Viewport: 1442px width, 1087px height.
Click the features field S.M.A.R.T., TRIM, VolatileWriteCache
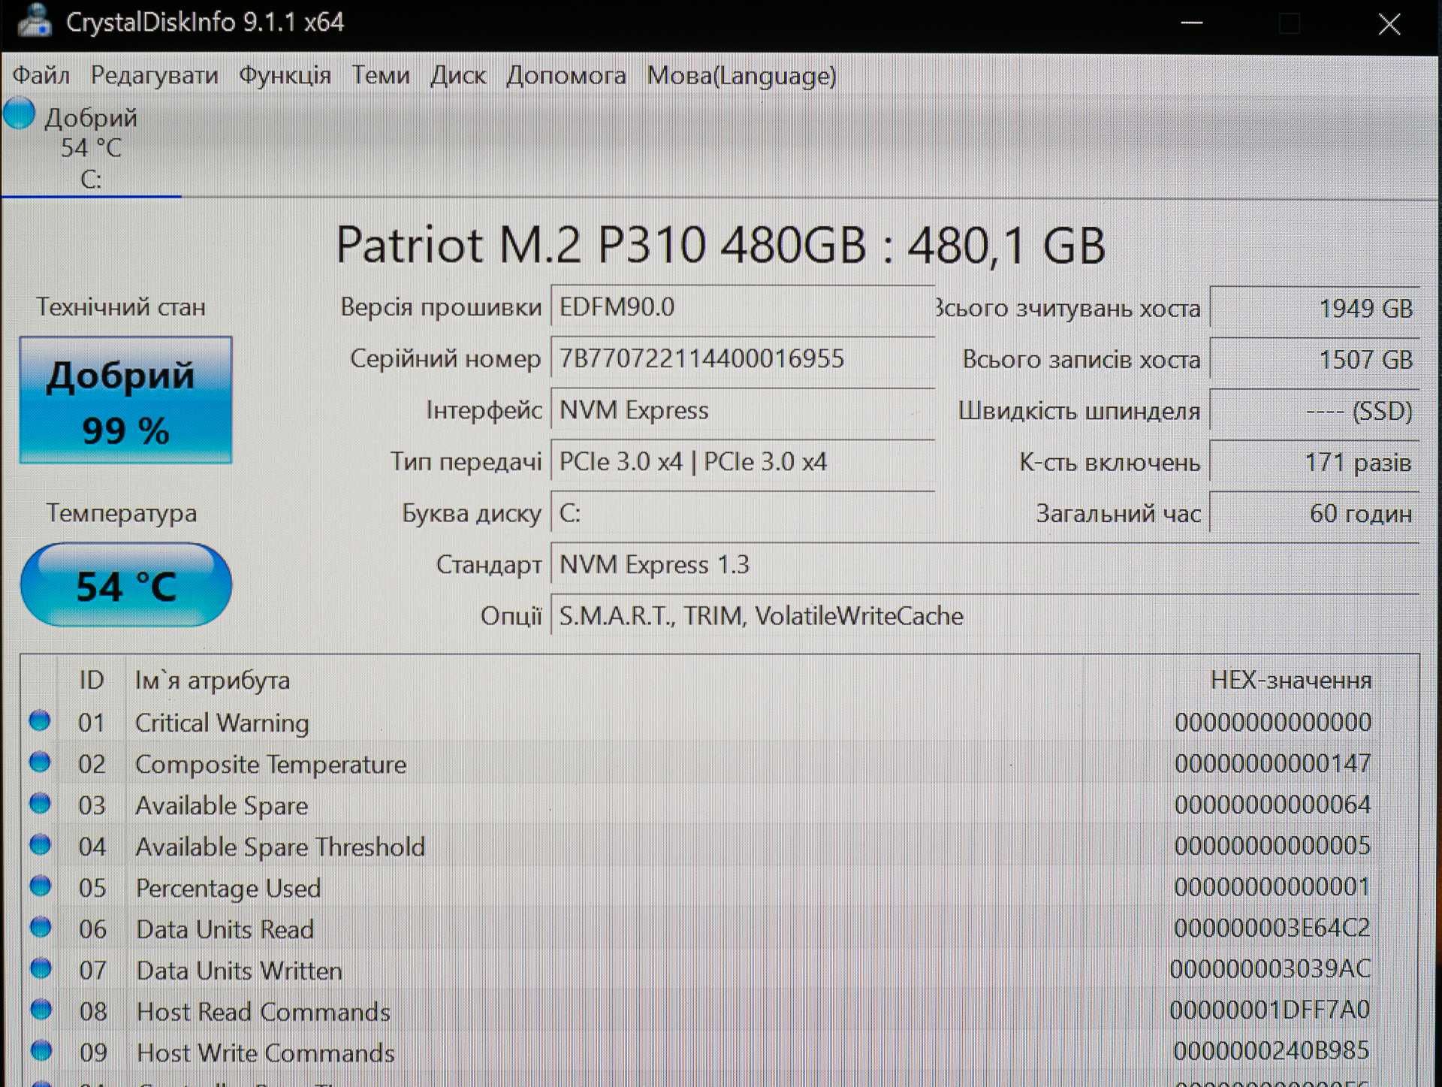coord(985,616)
